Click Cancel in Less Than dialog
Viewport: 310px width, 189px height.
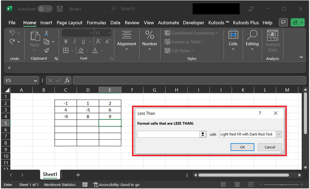[x=270, y=147]
